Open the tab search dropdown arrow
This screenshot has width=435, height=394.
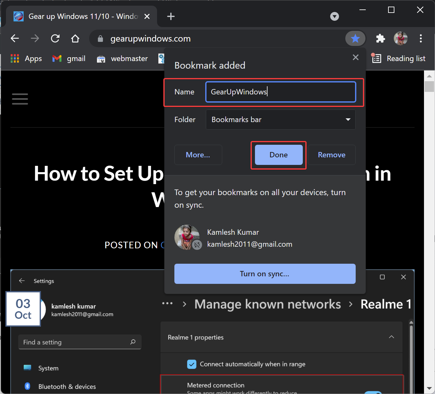coord(335,16)
